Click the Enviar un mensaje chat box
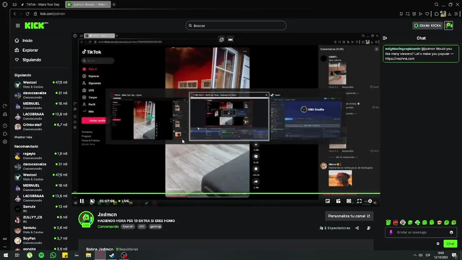Viewport: 462px width, 260px height. (x=421, y=232)
